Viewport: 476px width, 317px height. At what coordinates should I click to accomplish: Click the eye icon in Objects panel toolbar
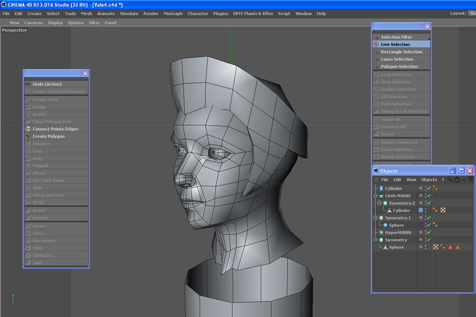pyautogui.click(x=464, y=180)
